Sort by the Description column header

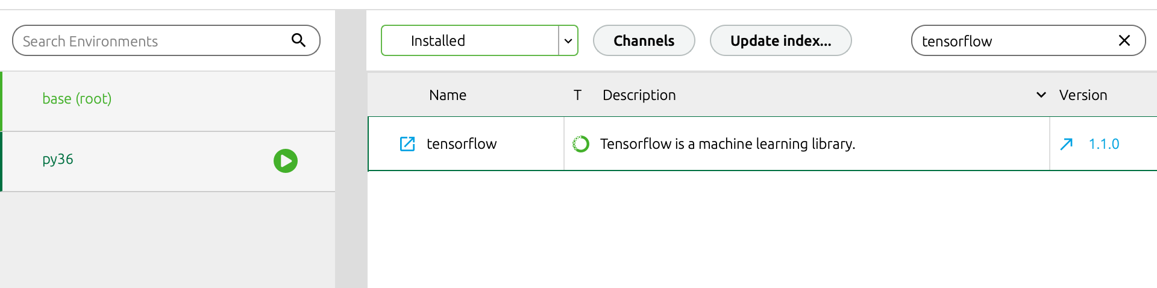tap(639, 95)
